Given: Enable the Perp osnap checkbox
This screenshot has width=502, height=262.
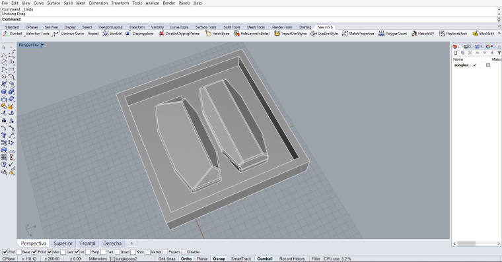Looking at the screenshot, I should click(x=88, y=251).
